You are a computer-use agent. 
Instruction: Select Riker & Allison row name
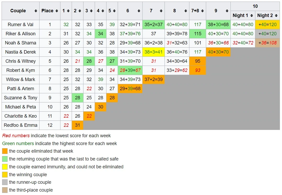20,34
